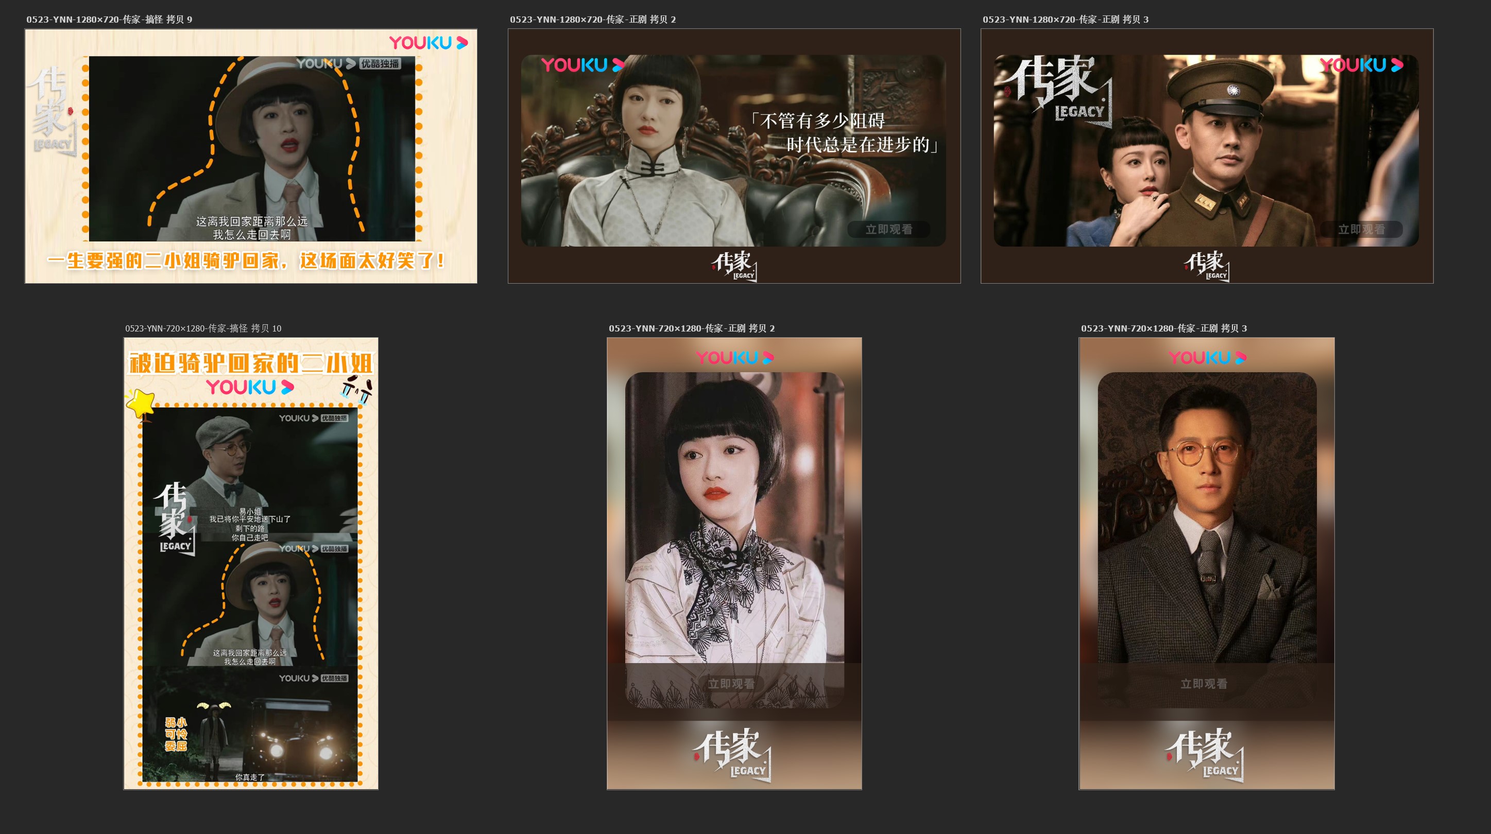Click YOUKU logo on armchair woman artboard
1491x834 pixels.
click(582, 65)
